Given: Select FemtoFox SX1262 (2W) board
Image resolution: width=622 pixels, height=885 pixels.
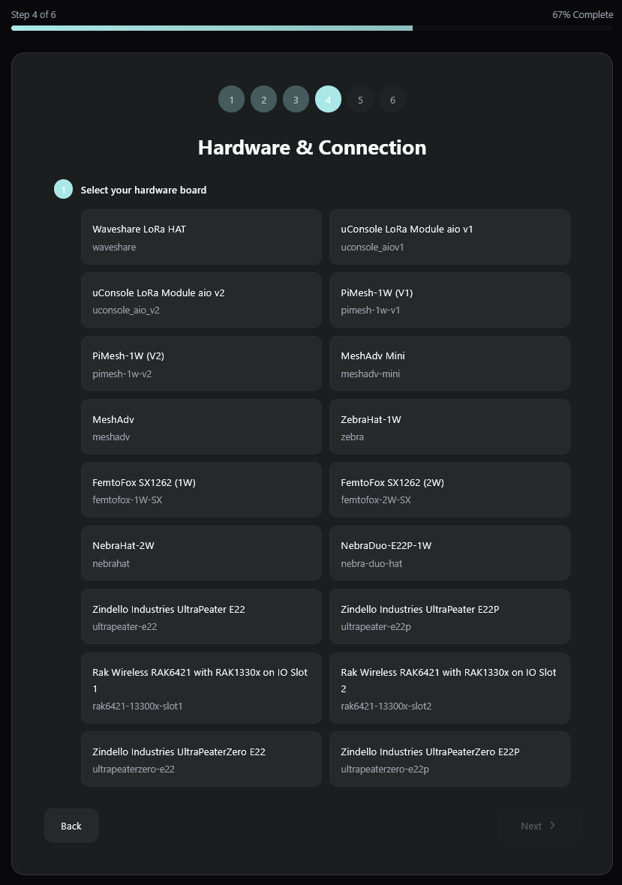Looking at the screenshot, I should (449, 490).
